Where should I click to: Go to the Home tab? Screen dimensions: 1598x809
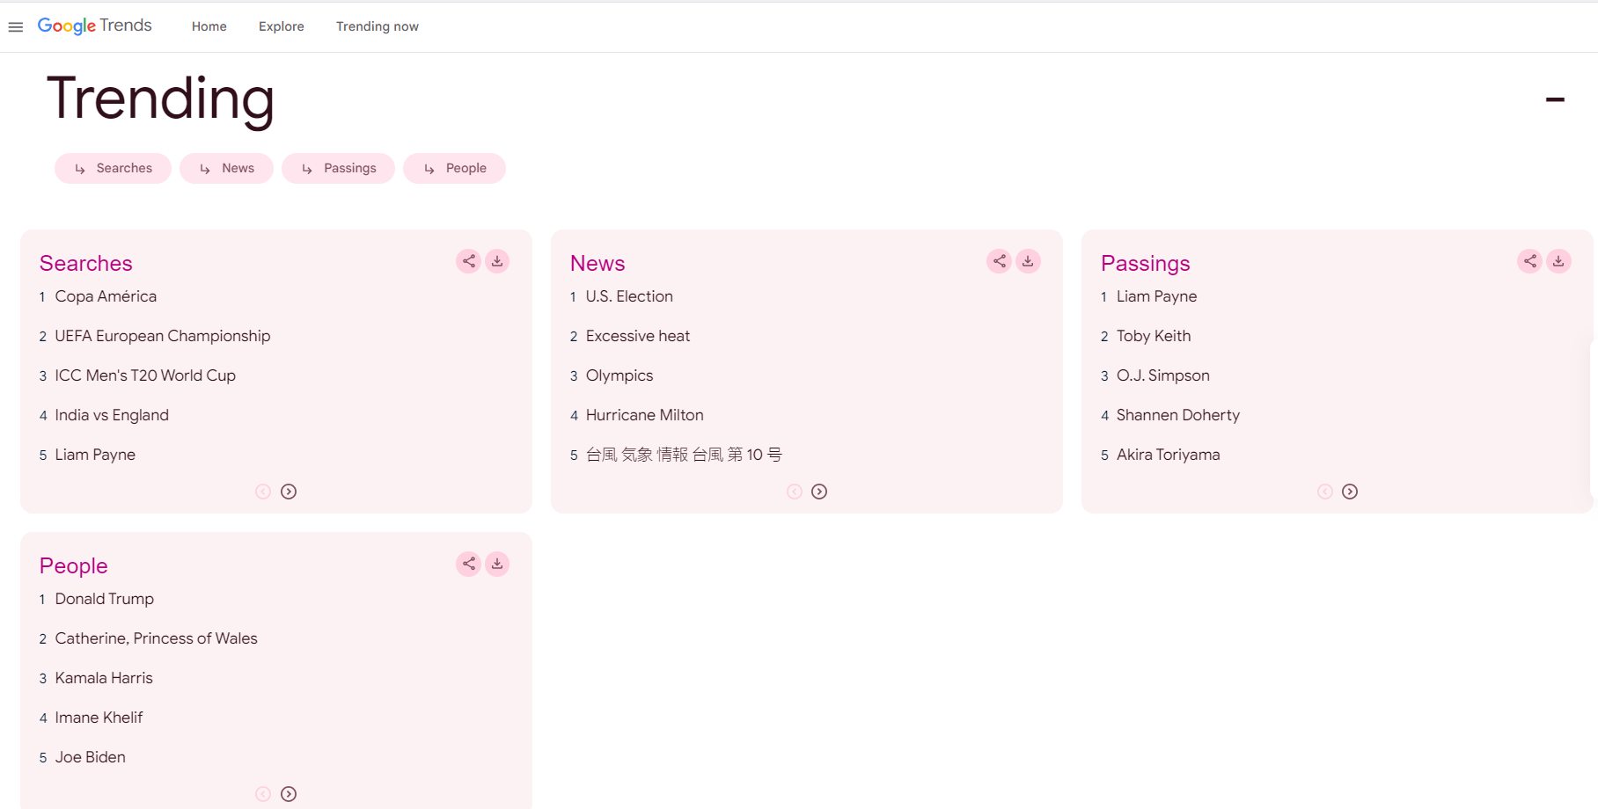209,26
